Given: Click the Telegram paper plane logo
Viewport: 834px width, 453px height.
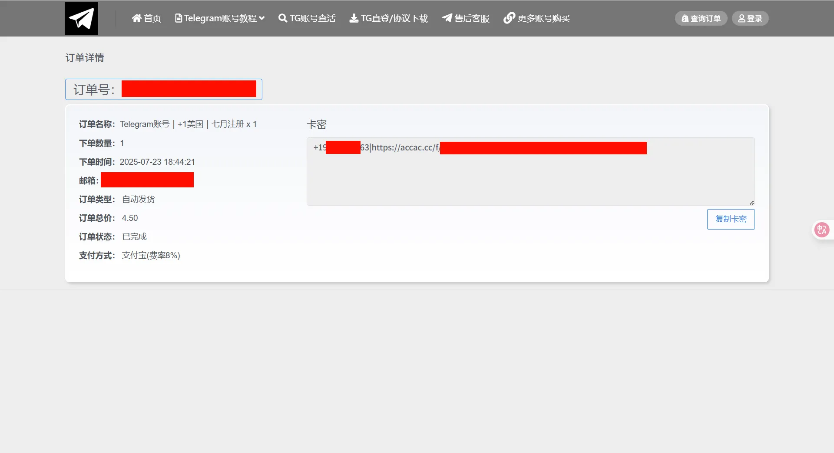Looking at the screenshot, I should pos(81,18).
